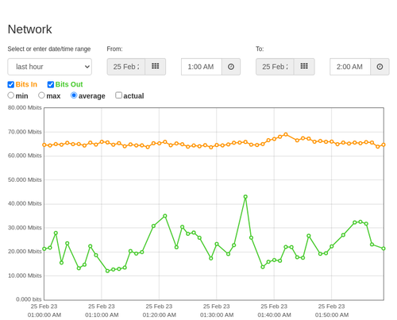Click the To date field showing 25 Feb
The width and height of the screenshot is (397, 320).
275,67
